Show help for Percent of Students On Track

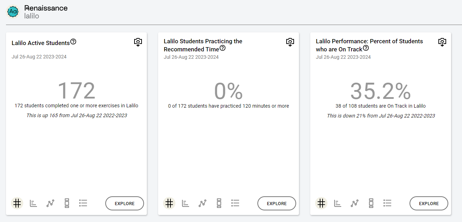pos(366,48)
